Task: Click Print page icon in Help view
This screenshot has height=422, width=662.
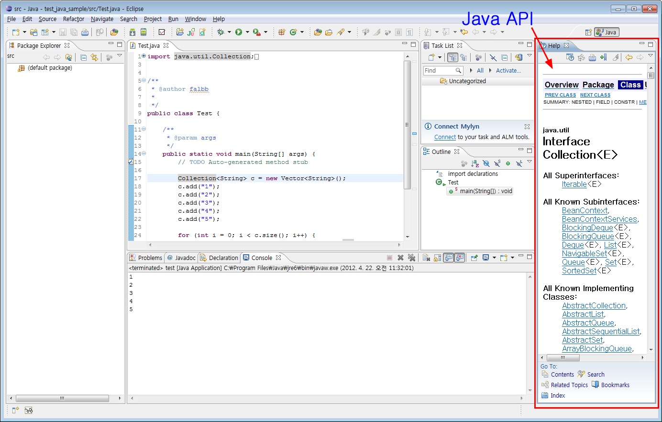Action: pyautogui.click(x=592, y=57)
